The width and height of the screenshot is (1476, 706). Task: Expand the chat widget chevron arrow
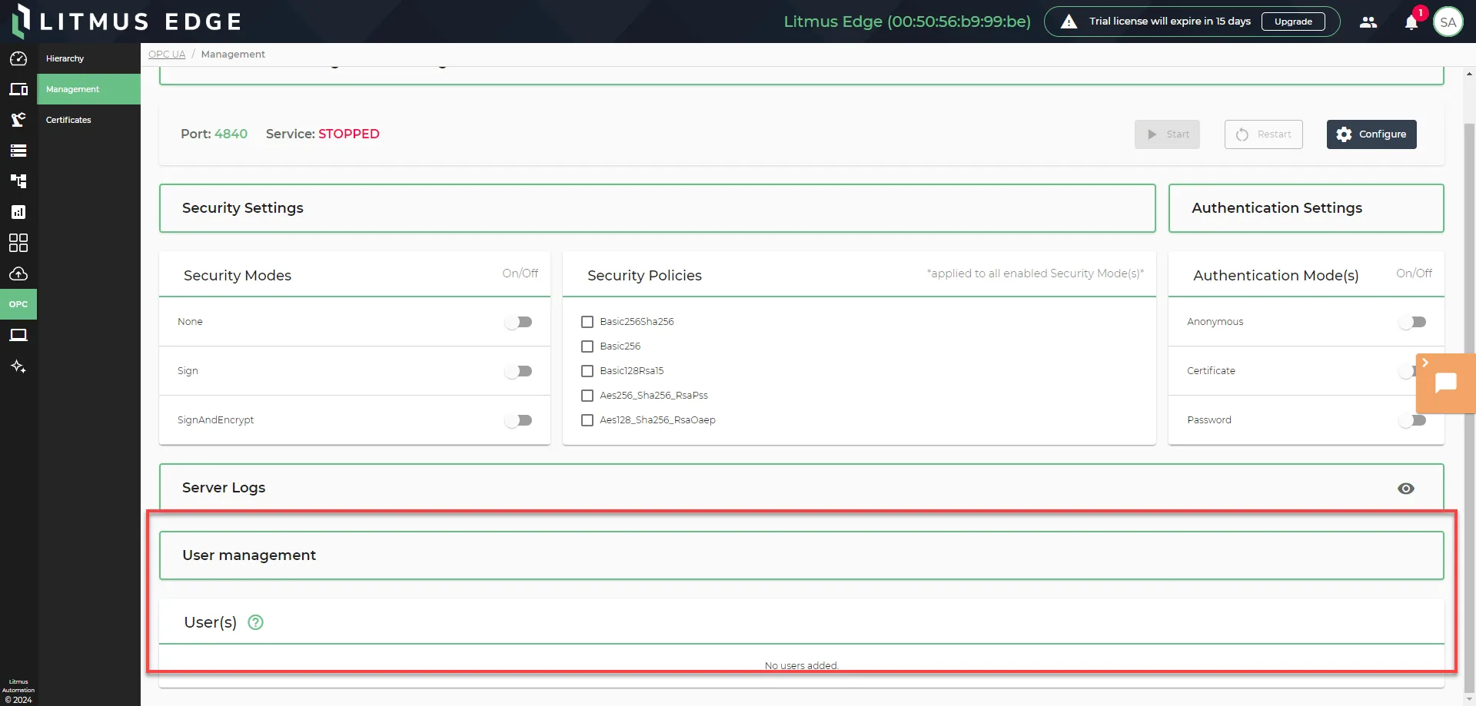[1424, 363]
